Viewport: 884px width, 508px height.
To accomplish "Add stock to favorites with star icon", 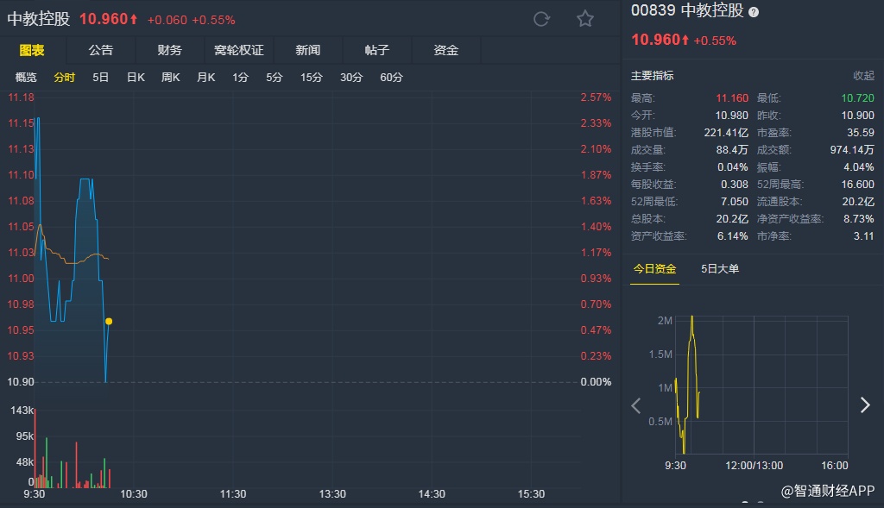I will point(585,19).
